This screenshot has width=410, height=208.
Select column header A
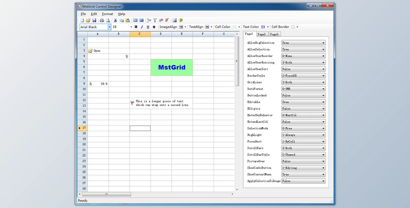pos(98,34)
